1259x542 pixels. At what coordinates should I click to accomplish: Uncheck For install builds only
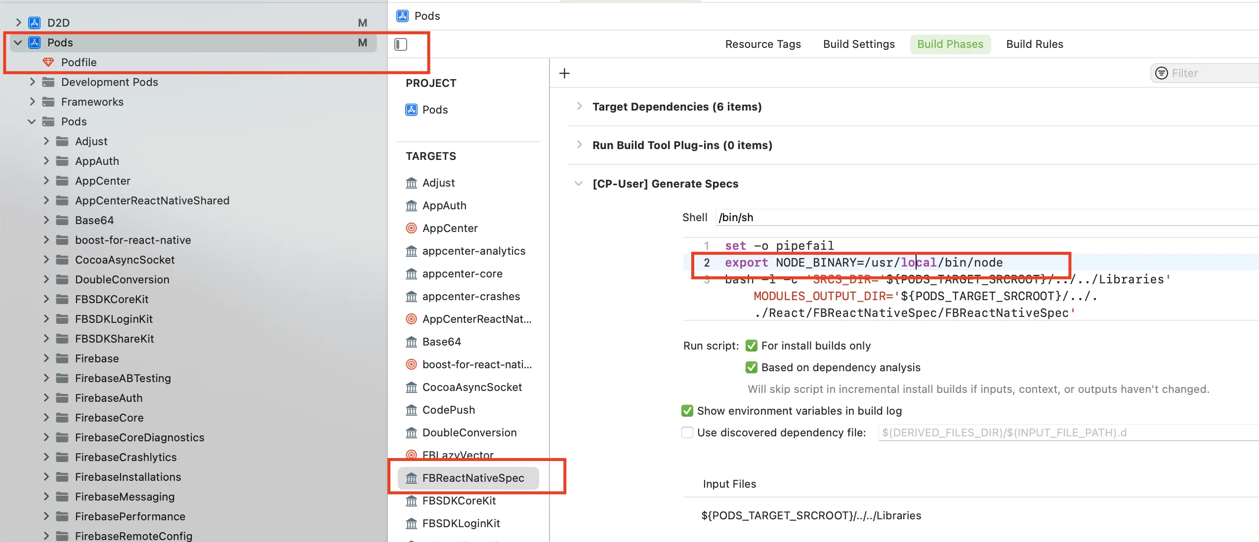752,346
